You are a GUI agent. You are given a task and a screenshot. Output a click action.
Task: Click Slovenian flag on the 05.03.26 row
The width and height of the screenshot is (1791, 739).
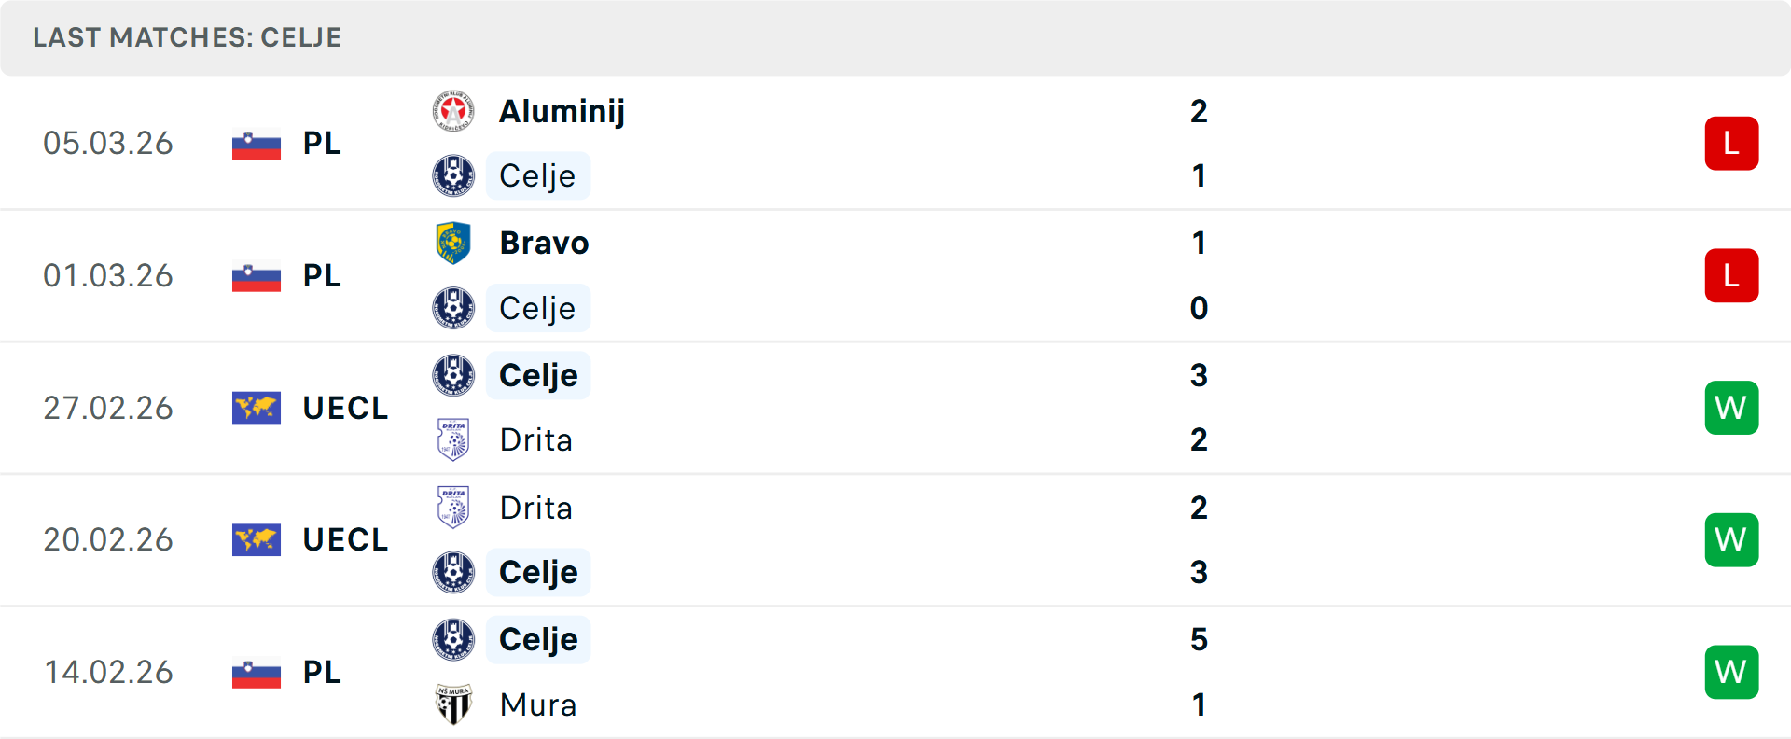click(x=257, y=144)
